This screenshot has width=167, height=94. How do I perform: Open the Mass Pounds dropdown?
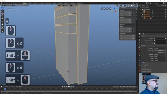tap(160, 58)
